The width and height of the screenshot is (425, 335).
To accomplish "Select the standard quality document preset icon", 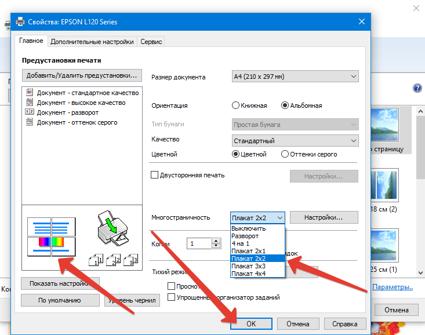I will click(x=29, y=92).
